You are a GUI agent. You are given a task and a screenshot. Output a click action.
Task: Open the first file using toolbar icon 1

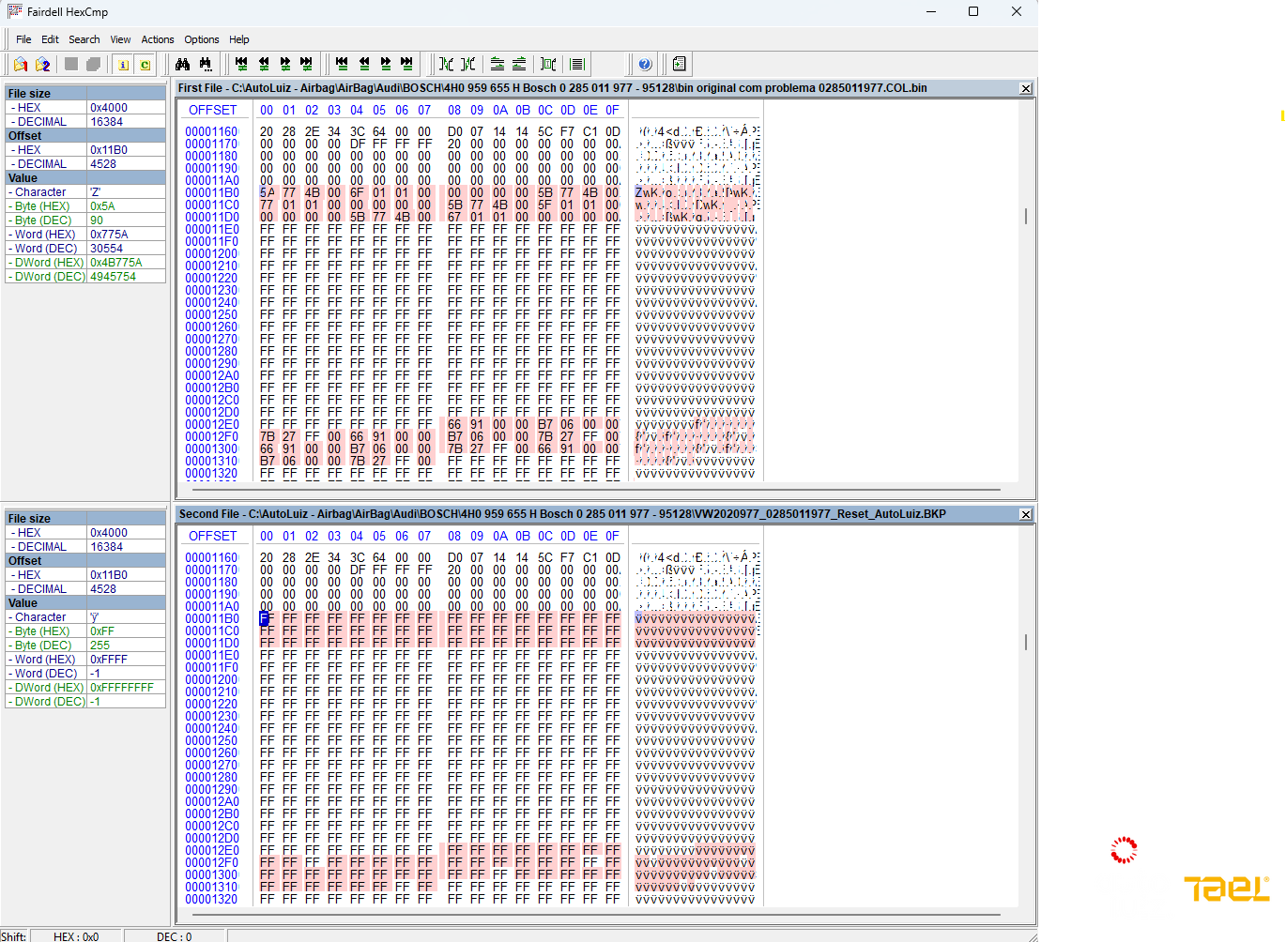point(21,64)
